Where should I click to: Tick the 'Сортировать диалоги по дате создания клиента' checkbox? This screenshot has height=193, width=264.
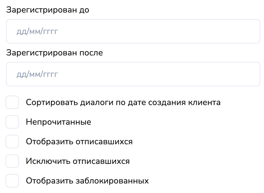click(12, 102)
